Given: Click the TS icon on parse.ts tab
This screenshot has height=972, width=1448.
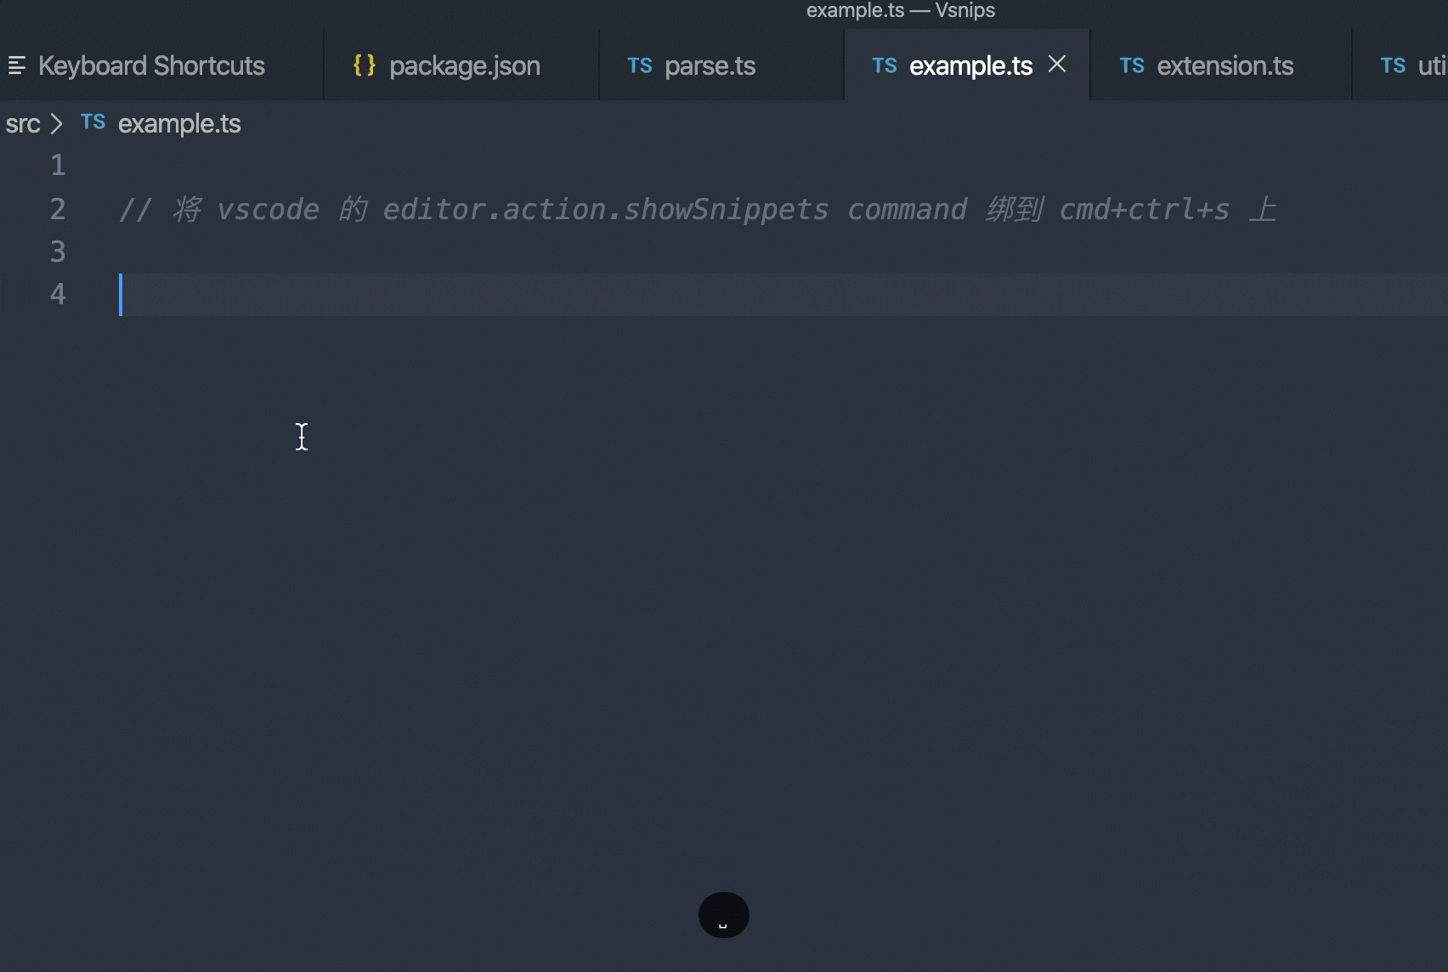Looking at the screenshot, I should click(639, 65).
